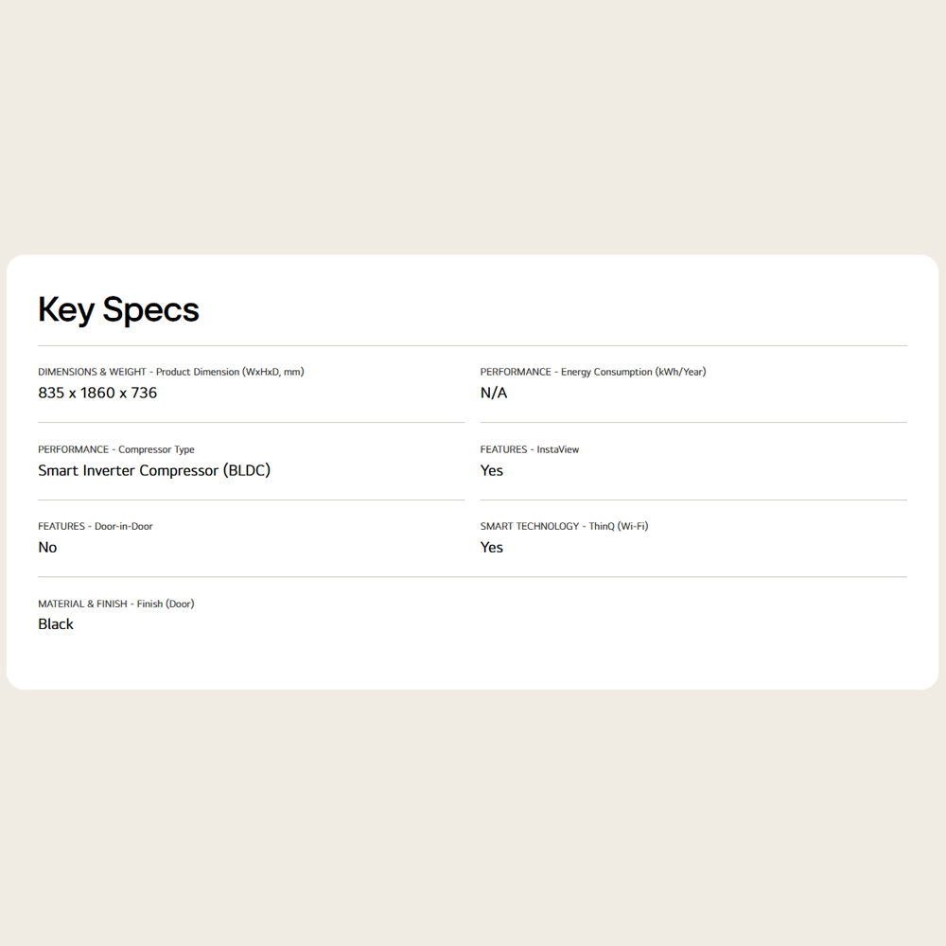The image size is (946, 946).
Task: Select the Product Dimension (WxHxD, mm) label text
Action: coord(230,372)
